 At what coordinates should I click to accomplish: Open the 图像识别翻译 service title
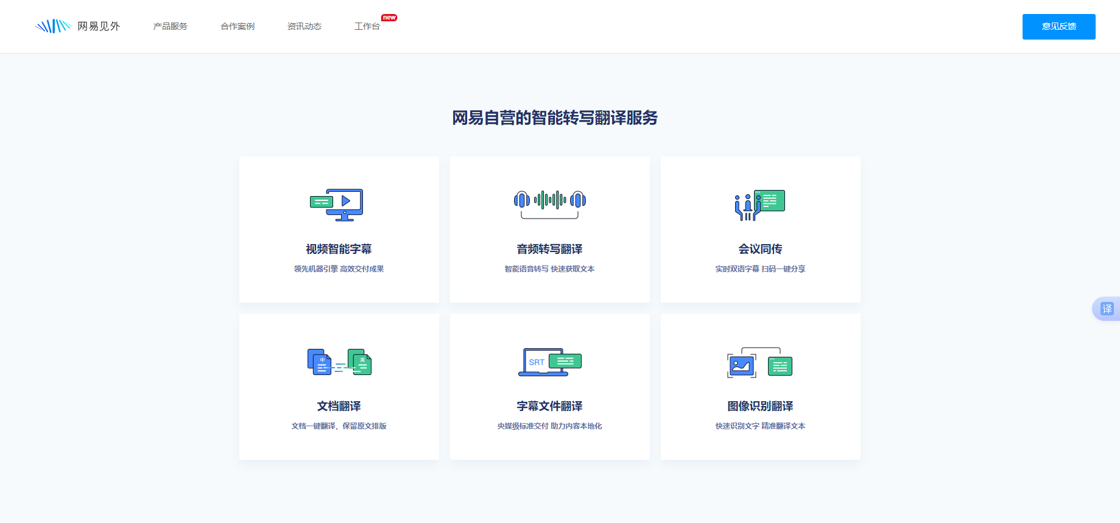[761, 406]
